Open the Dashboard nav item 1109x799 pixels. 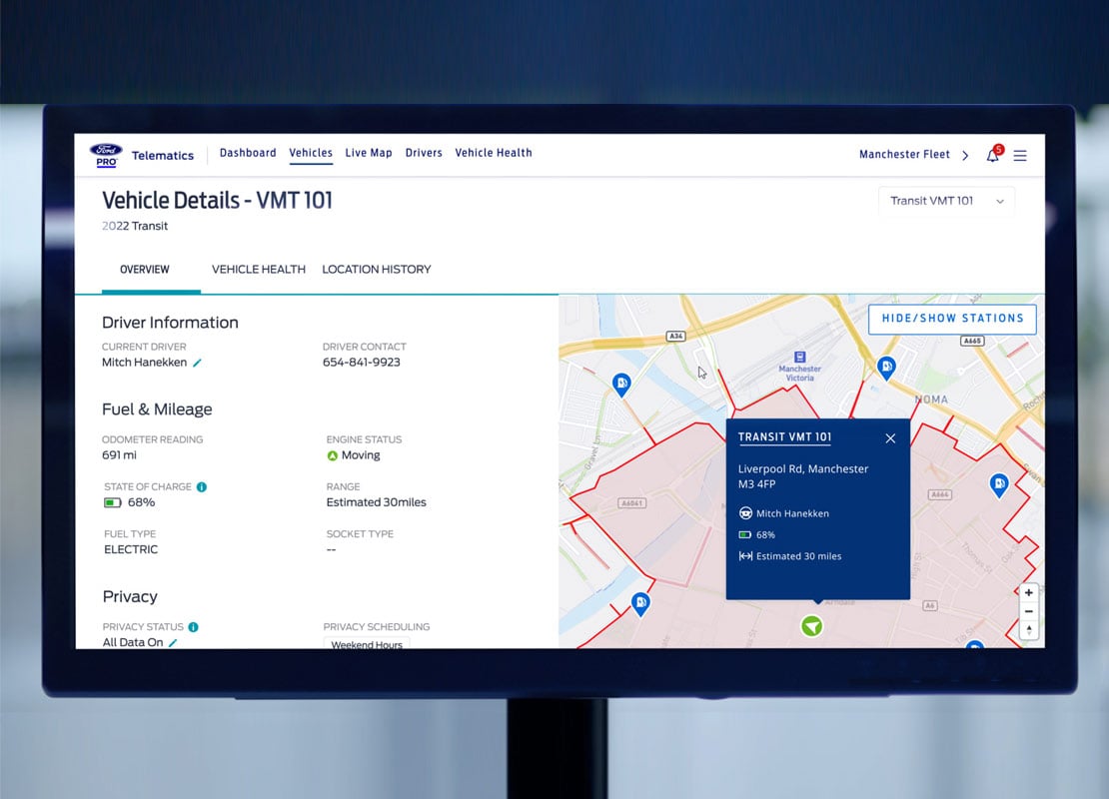[248, 153]
